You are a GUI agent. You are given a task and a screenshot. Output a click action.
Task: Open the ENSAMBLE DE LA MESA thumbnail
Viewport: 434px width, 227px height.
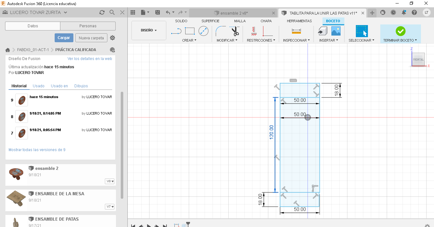pos(17,198)
